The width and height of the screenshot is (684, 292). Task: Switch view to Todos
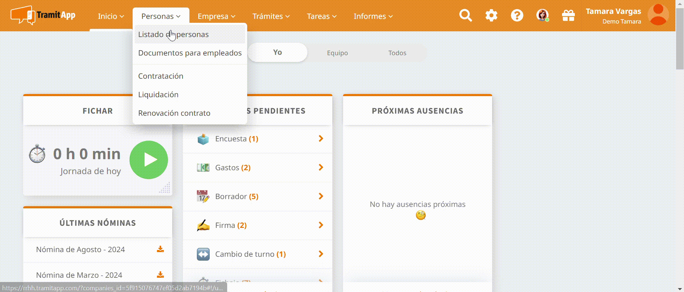coord(397,53)
